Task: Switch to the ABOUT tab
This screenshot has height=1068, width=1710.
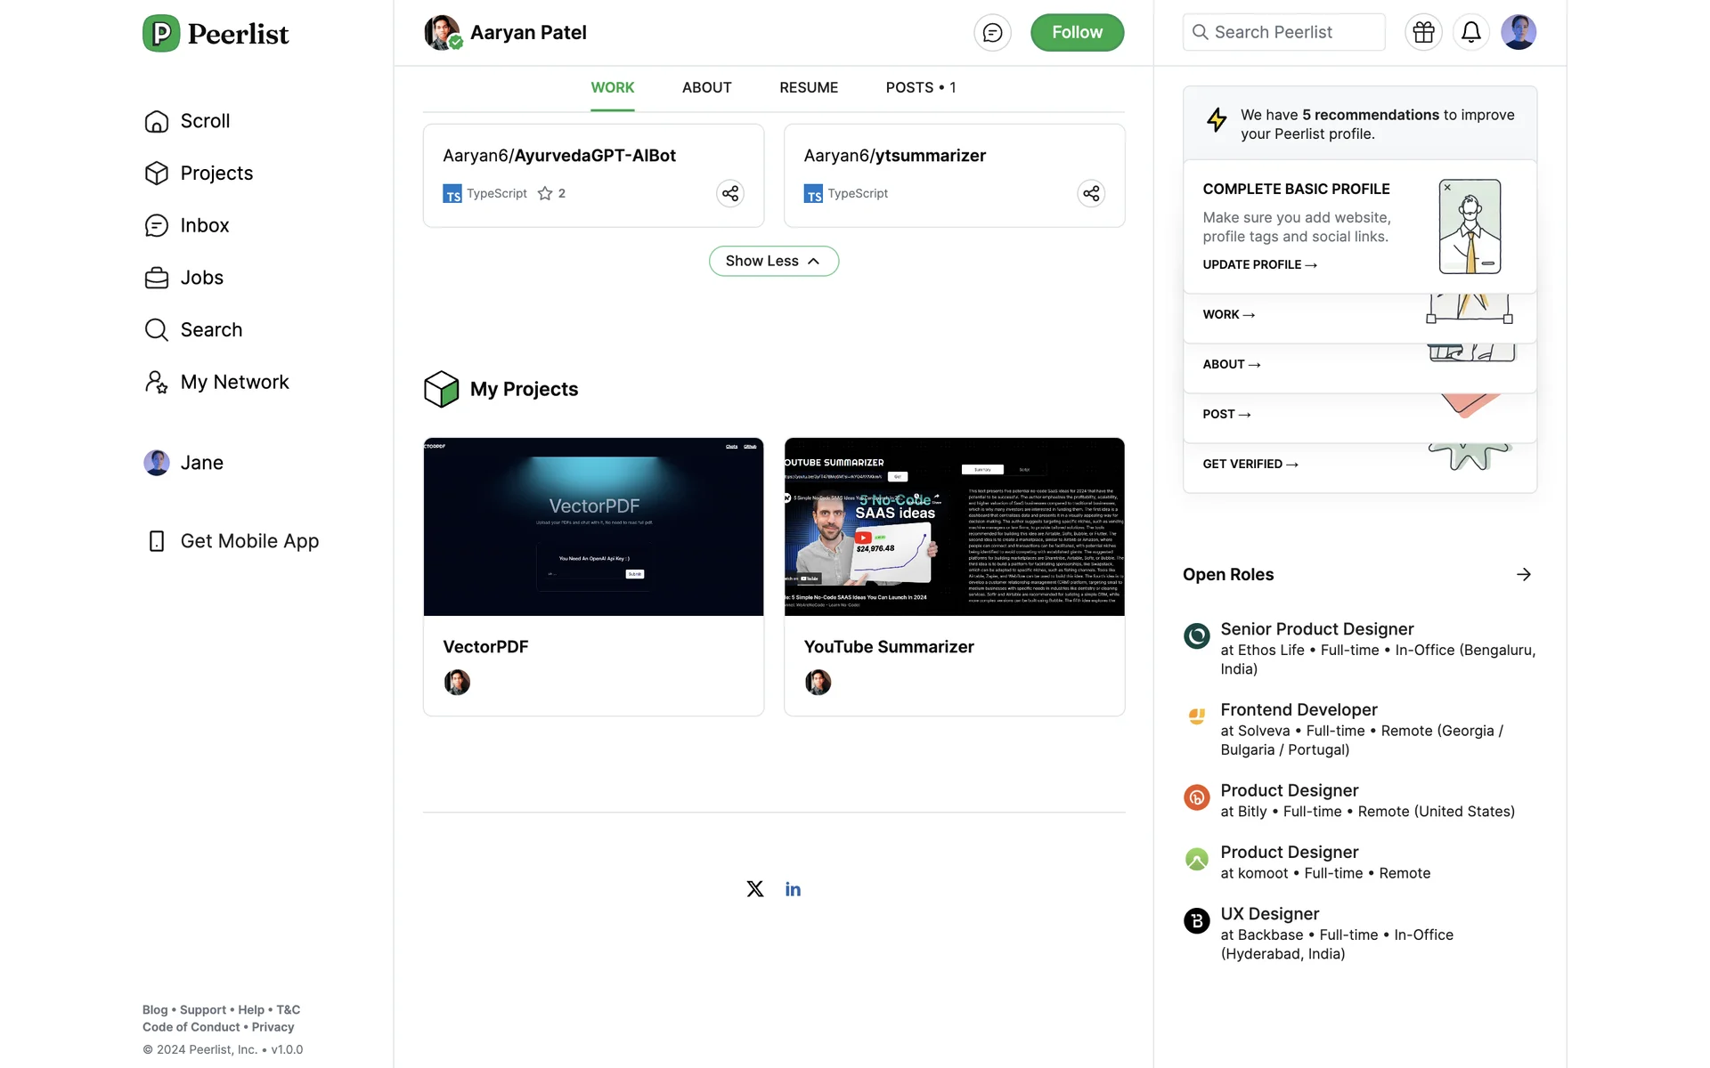Action: coord(706,87)
